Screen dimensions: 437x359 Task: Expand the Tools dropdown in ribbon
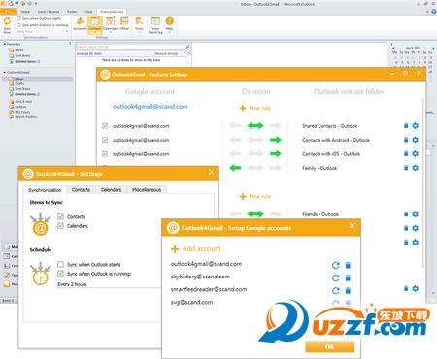coord(139,24)
